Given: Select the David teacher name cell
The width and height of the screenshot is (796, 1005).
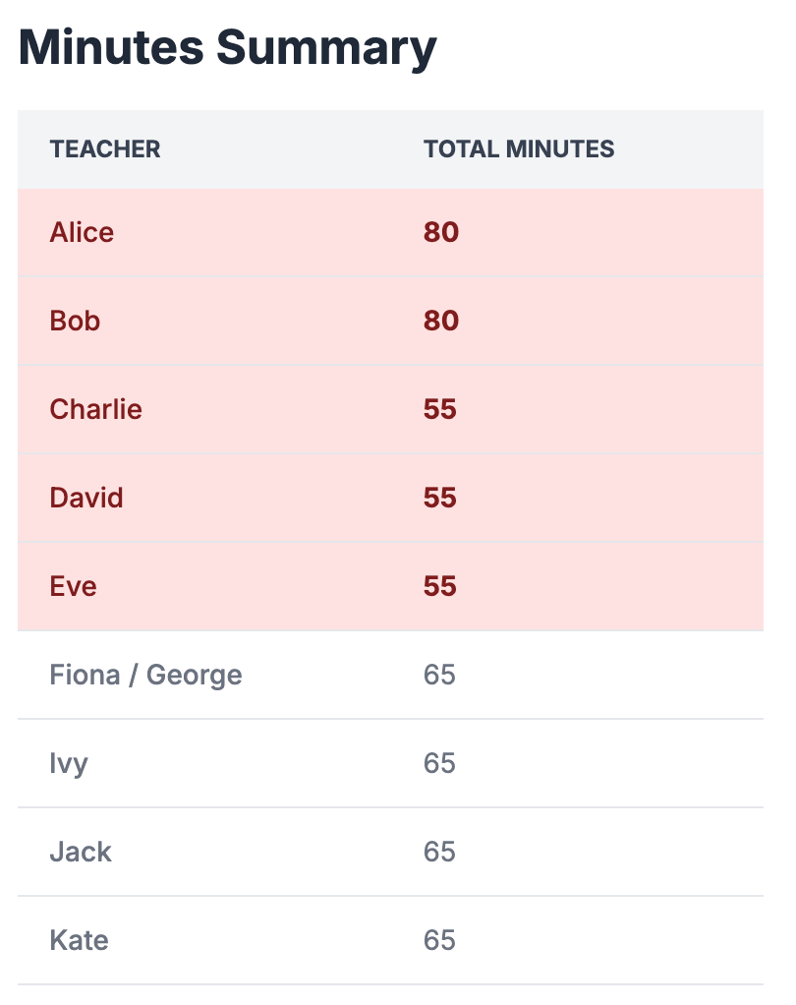Looking at the screenshot, I should click(86, 498).
